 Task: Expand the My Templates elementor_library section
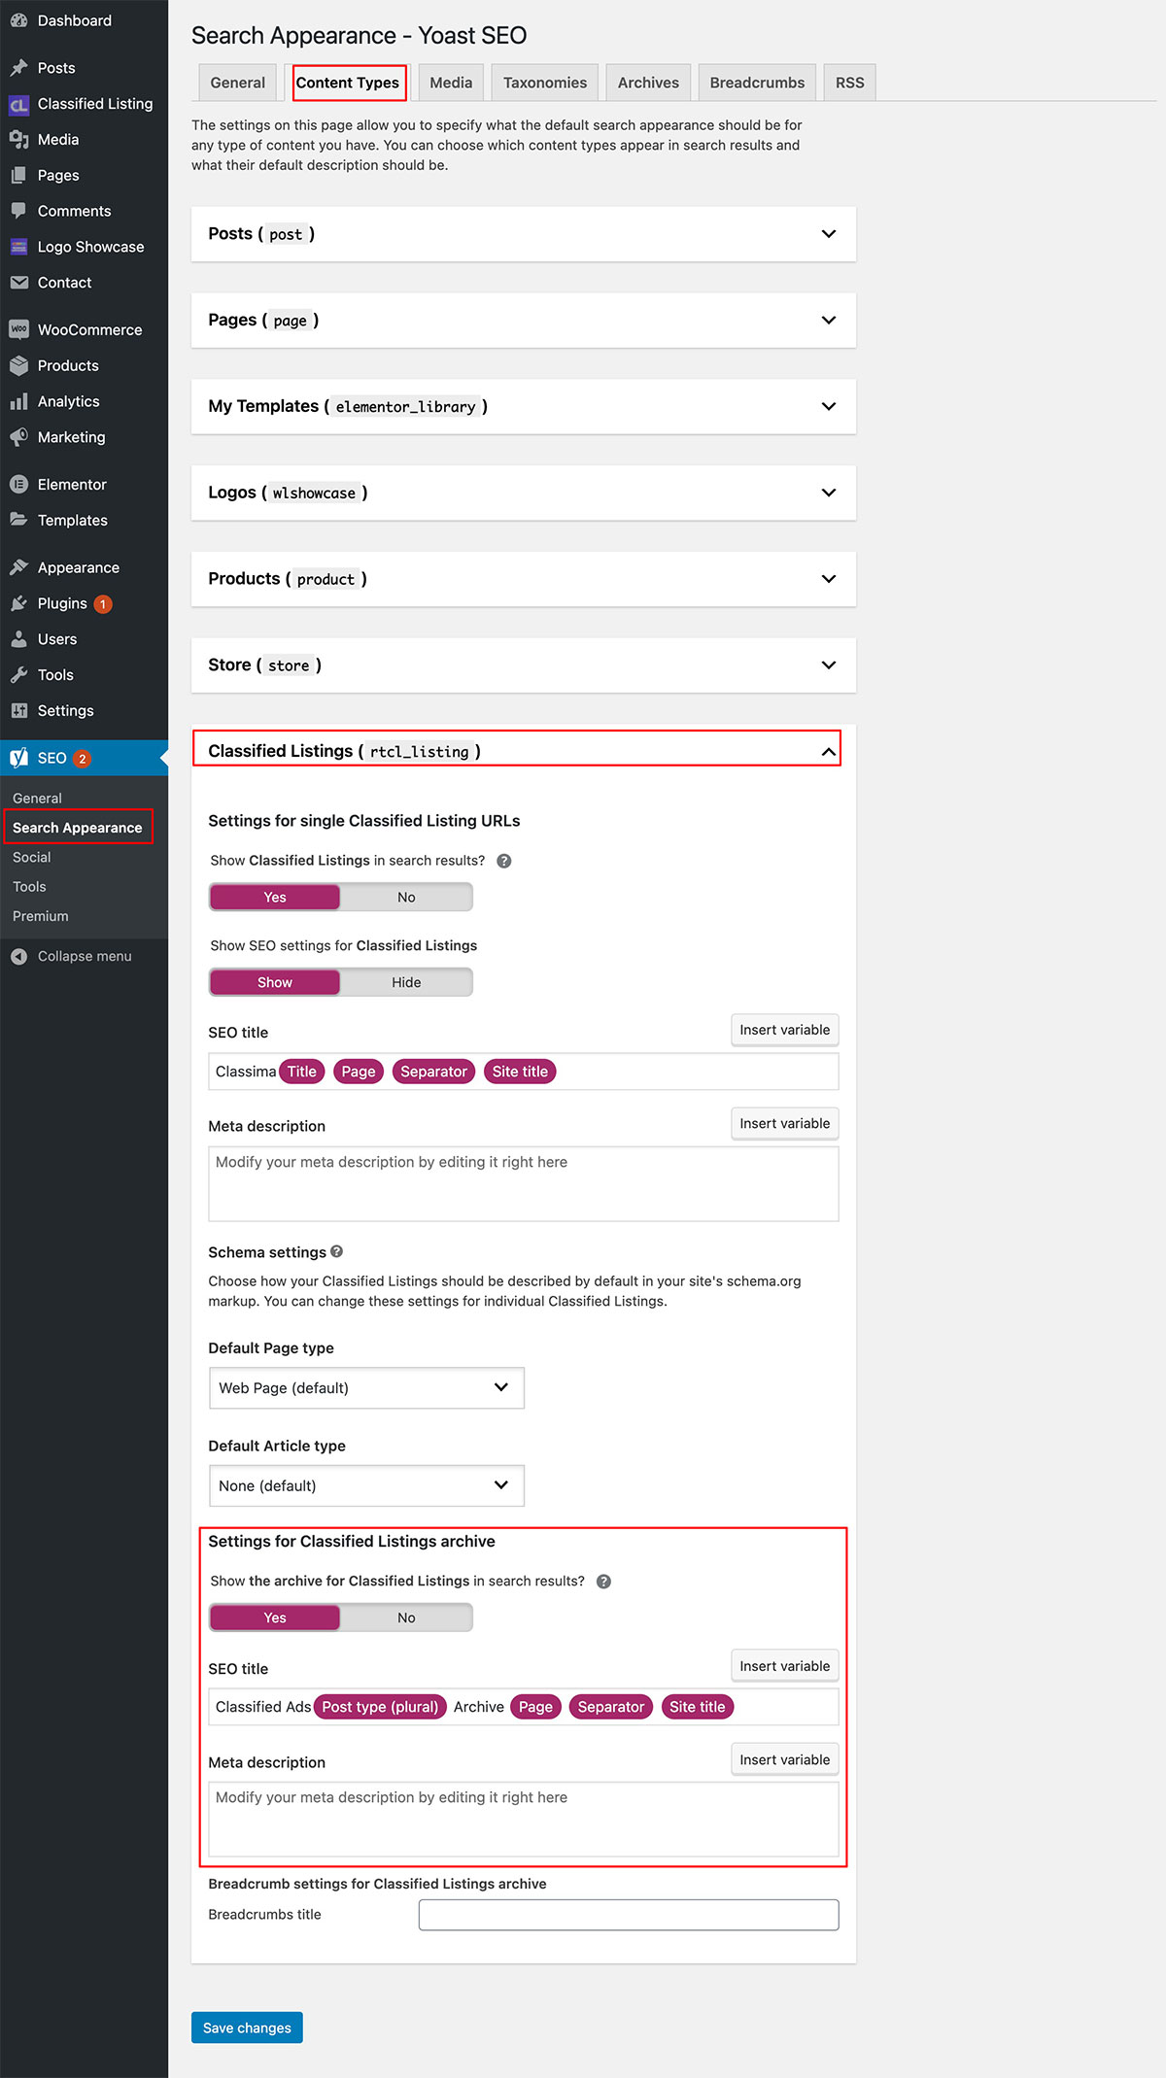coord(524,407)
